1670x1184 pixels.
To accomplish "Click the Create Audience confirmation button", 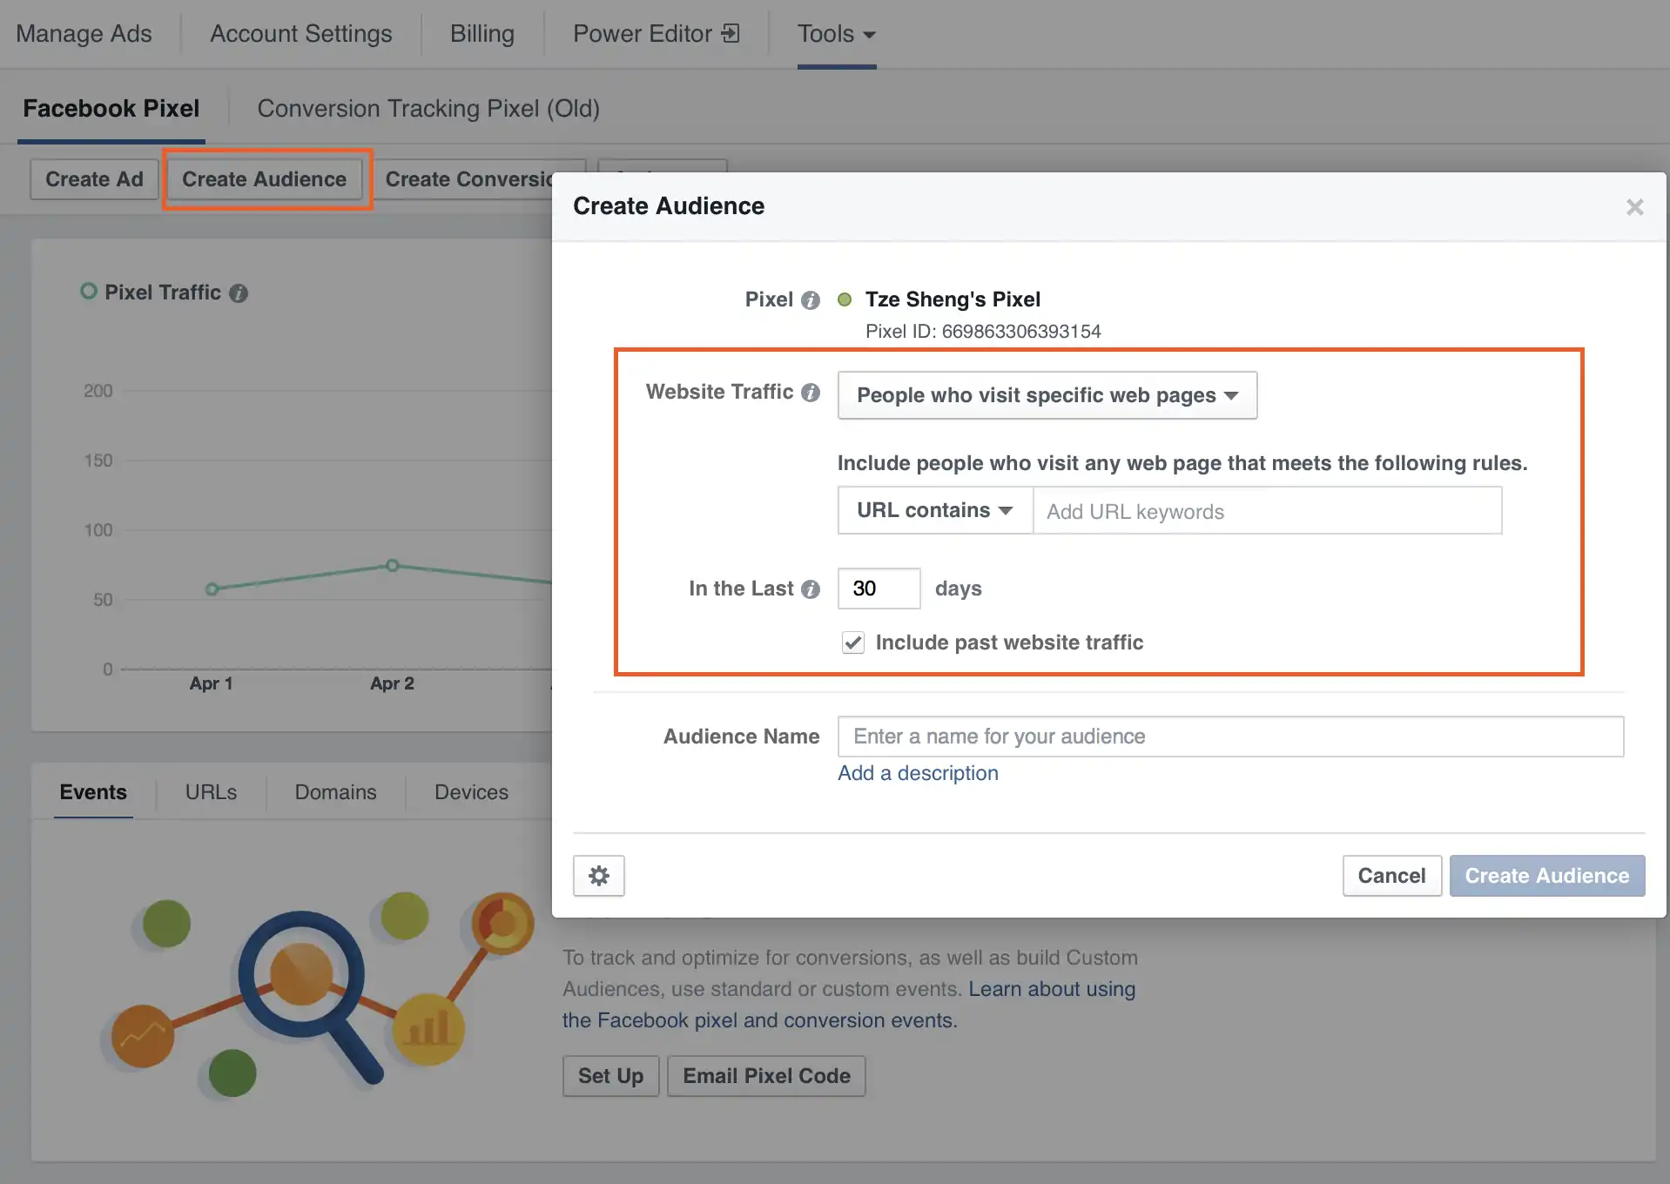I will point(1545,875).
